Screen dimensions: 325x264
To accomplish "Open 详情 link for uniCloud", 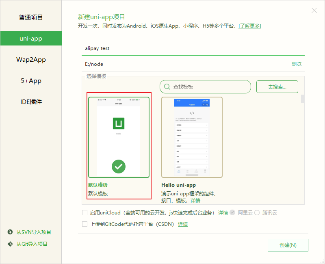I will click(223, 212).
